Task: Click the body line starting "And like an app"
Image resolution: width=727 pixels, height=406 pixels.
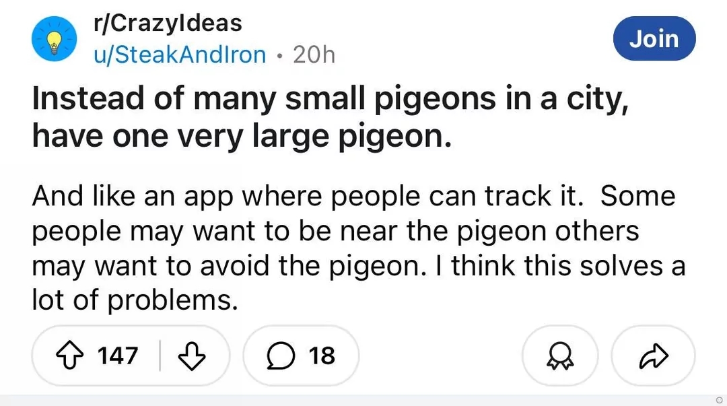Action: (x=354, y=197)
